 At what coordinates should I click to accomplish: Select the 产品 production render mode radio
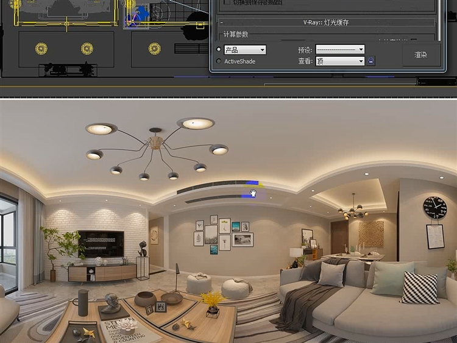point(219,49)
